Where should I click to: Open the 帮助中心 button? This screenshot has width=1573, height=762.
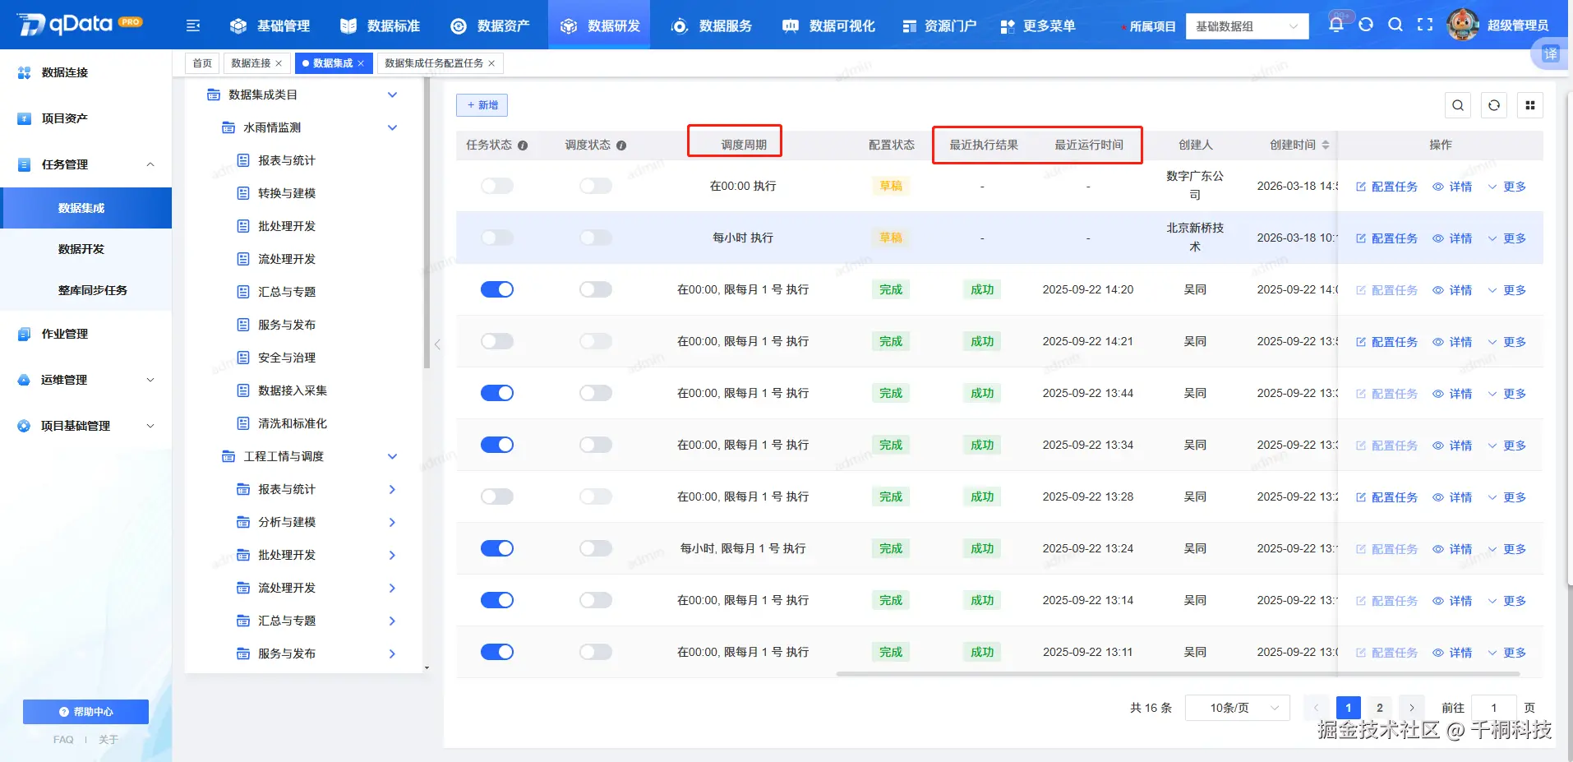85,712
